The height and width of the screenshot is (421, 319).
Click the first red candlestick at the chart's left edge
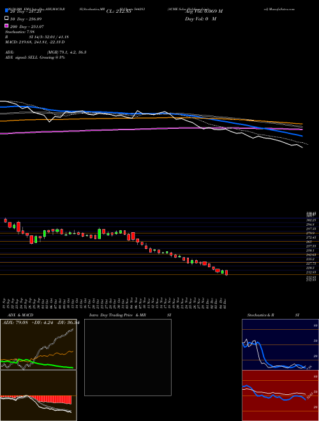point(5,220)
